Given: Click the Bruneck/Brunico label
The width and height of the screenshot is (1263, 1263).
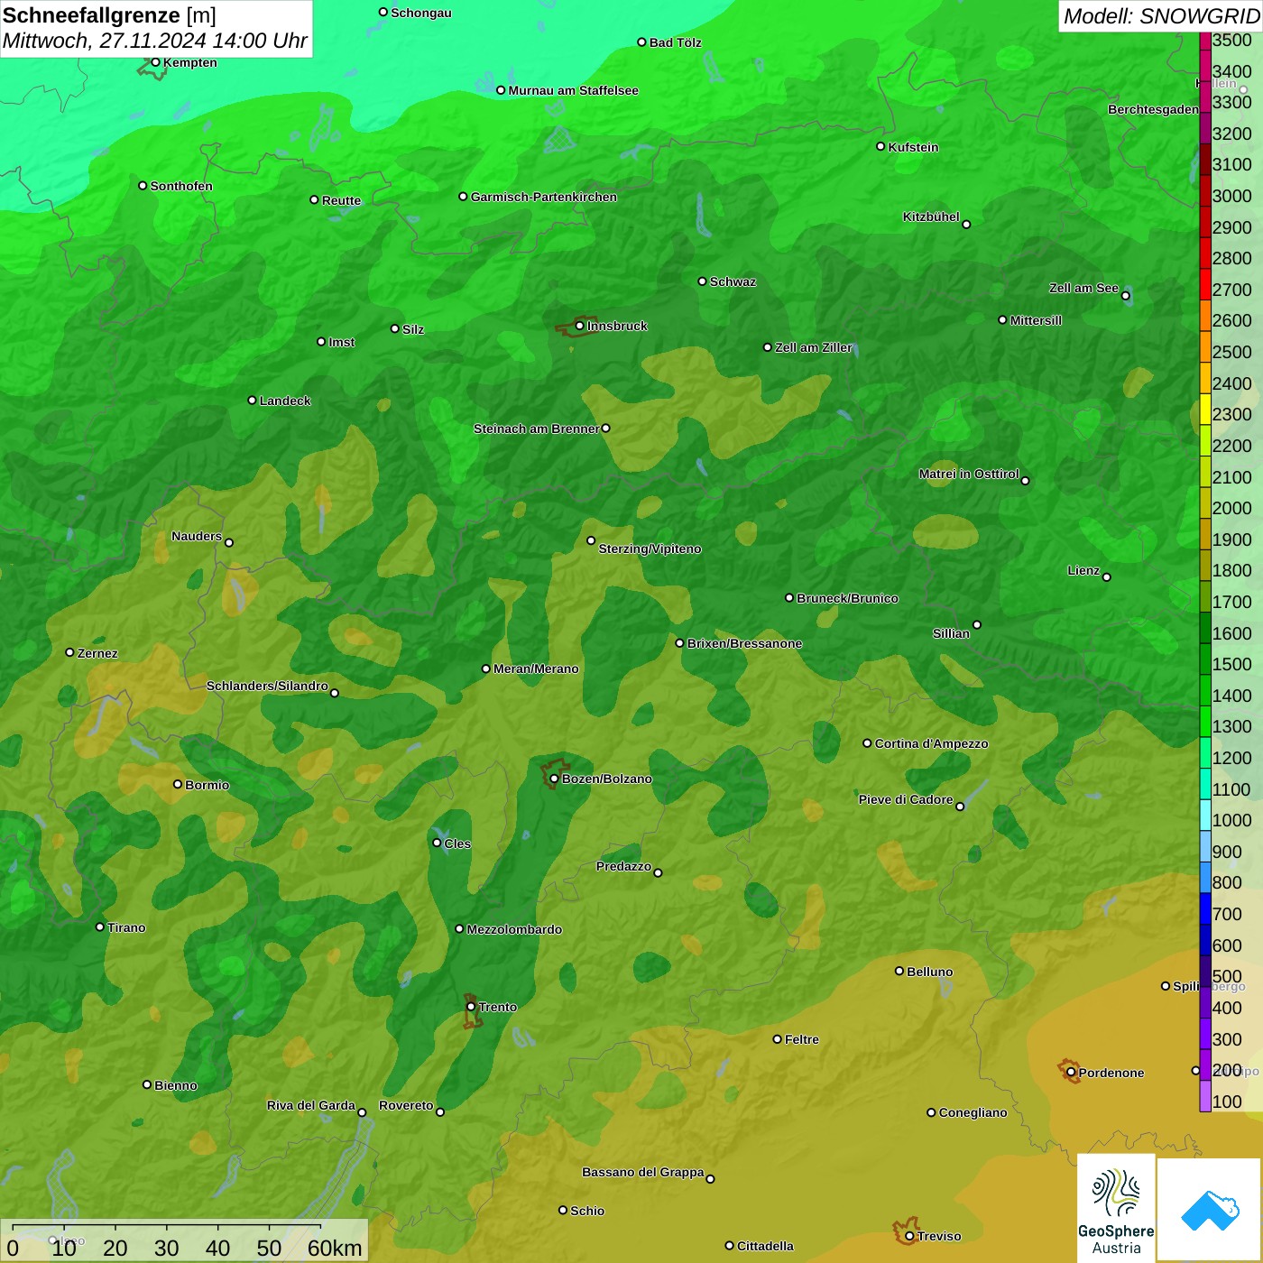Looking at the screenshot, I should click(x=847, y=598).
